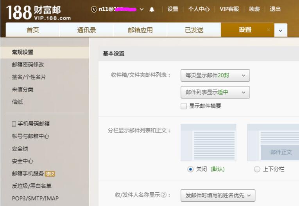This screenshot has height=206, width=299.
Task: Switch to the 已发送 tab
Action: [194, 30]
